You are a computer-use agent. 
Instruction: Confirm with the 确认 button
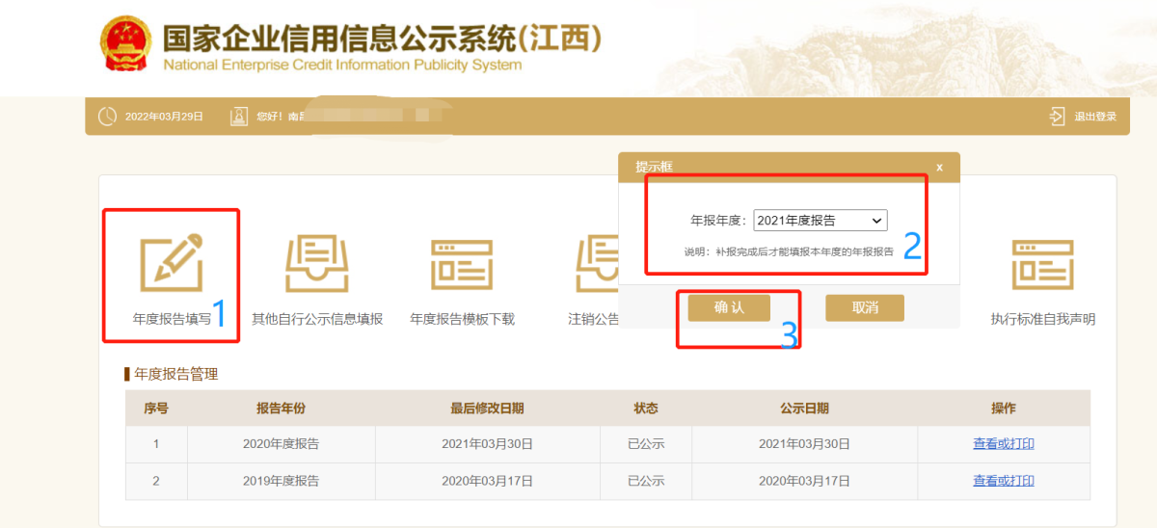[x=729, y=307]
